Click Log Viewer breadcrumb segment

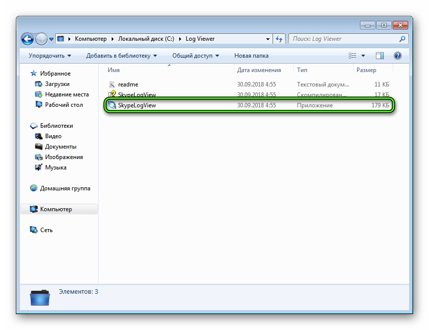pos(200,39)
